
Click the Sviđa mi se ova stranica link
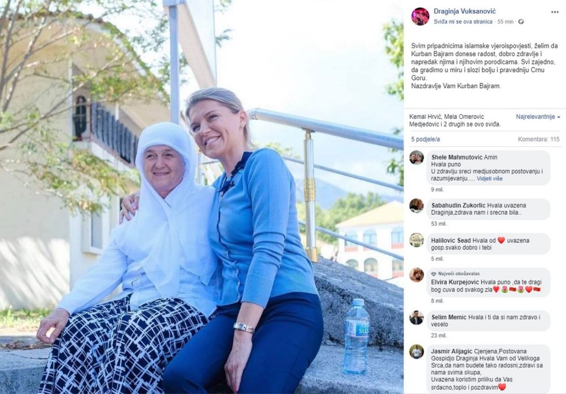463,22
